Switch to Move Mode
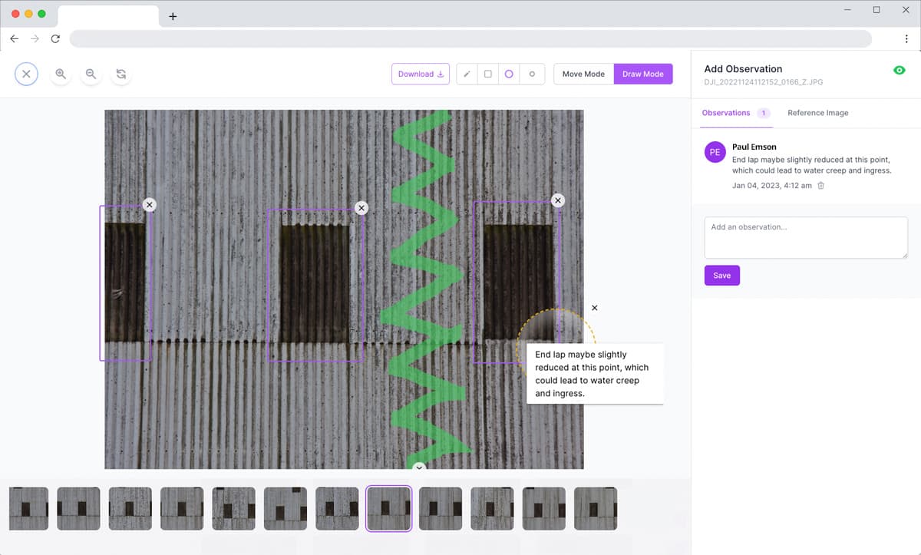This screenshot has width=921, height=555. click(583, 74)
